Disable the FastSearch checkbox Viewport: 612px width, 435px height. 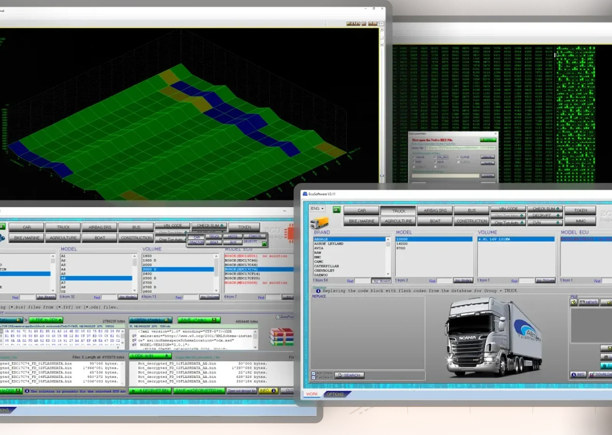point(313,377)
